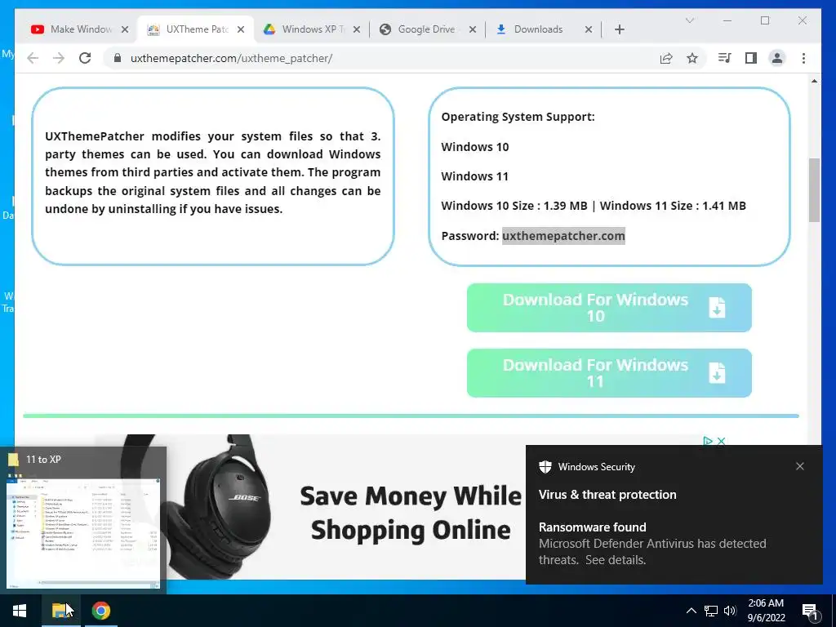Click File Explorer taskbar icon
Image resolution: width=836 pixels, height=627 pixels.
click(x=61, y=611)
